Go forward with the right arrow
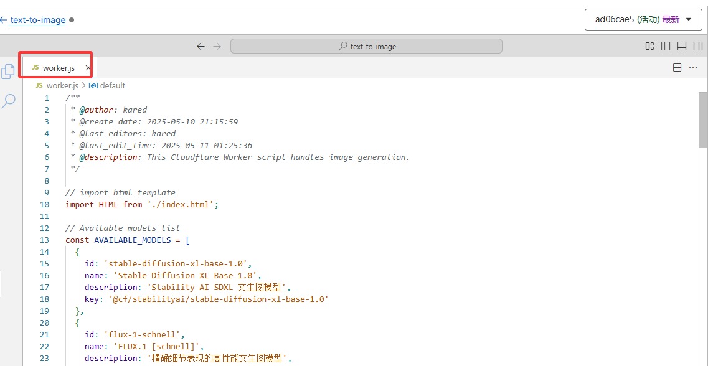This screenshot has width=708, height=366. click(217, 46)
